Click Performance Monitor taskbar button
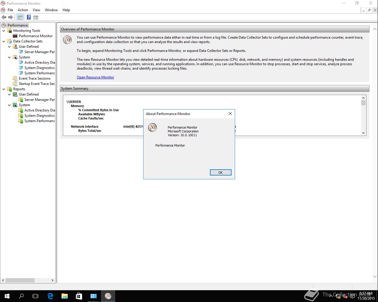The image size is (378, 302). [x=108, y=296]
